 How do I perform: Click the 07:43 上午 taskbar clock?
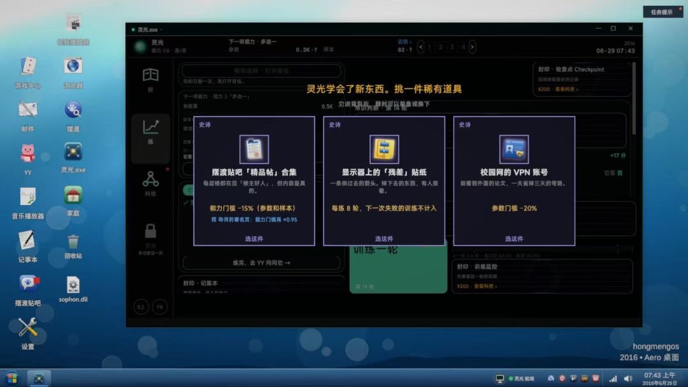tap(659, 379)
